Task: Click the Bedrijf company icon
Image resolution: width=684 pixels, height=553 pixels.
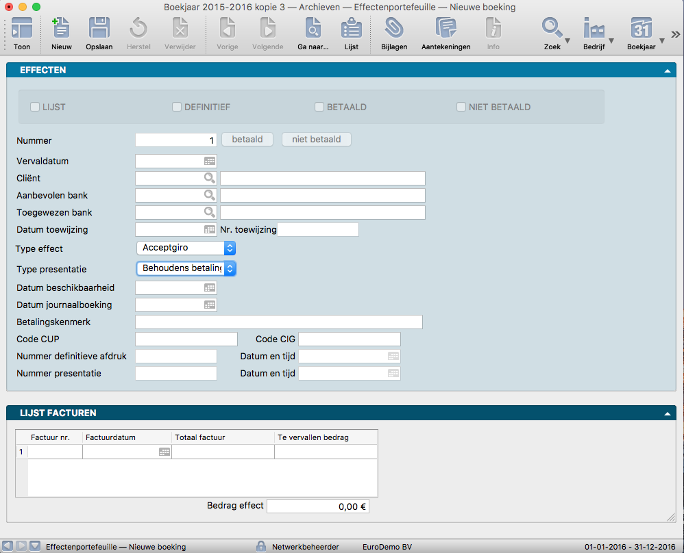Action: (x=594, y=29)
